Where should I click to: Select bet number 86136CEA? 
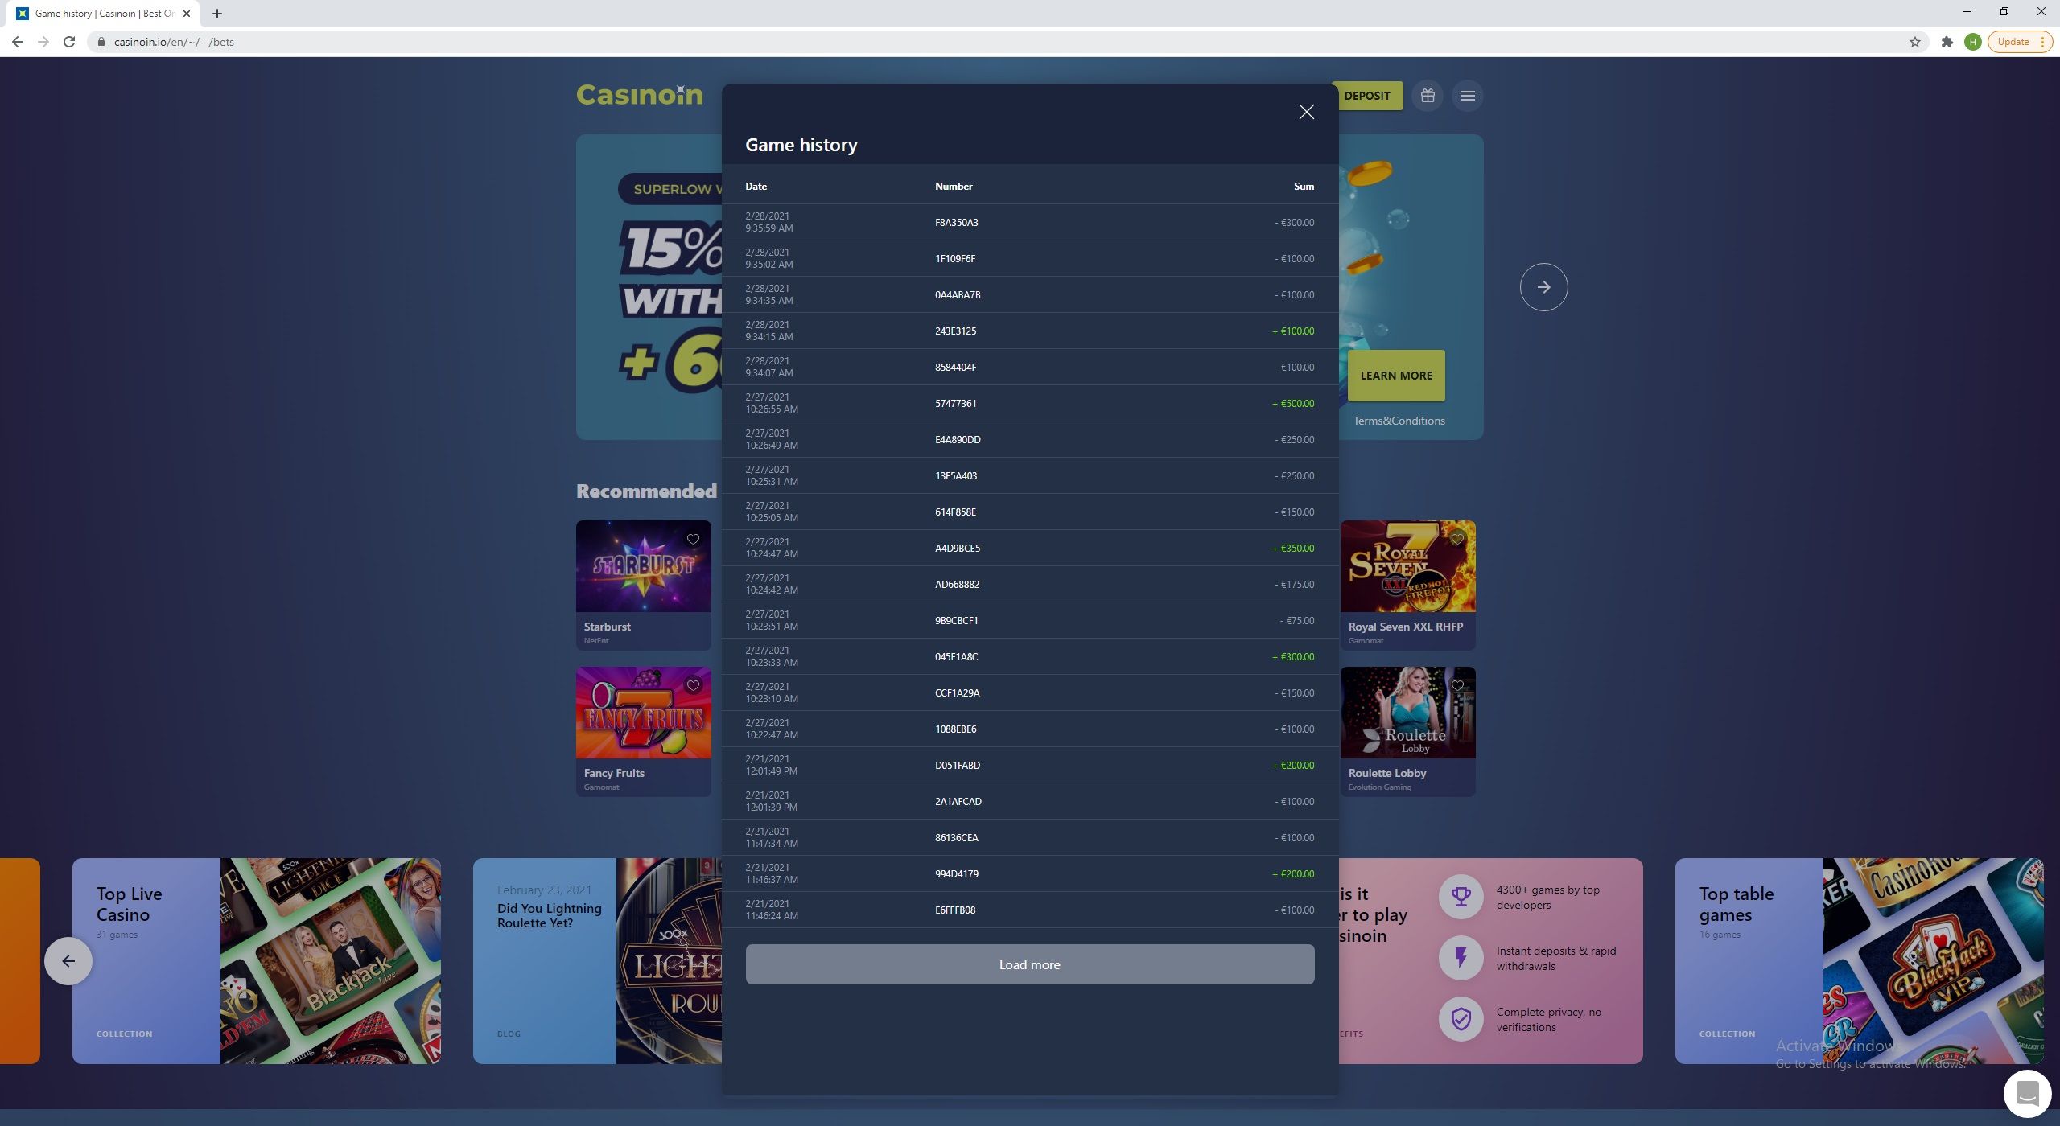click(x=957, y=838)
